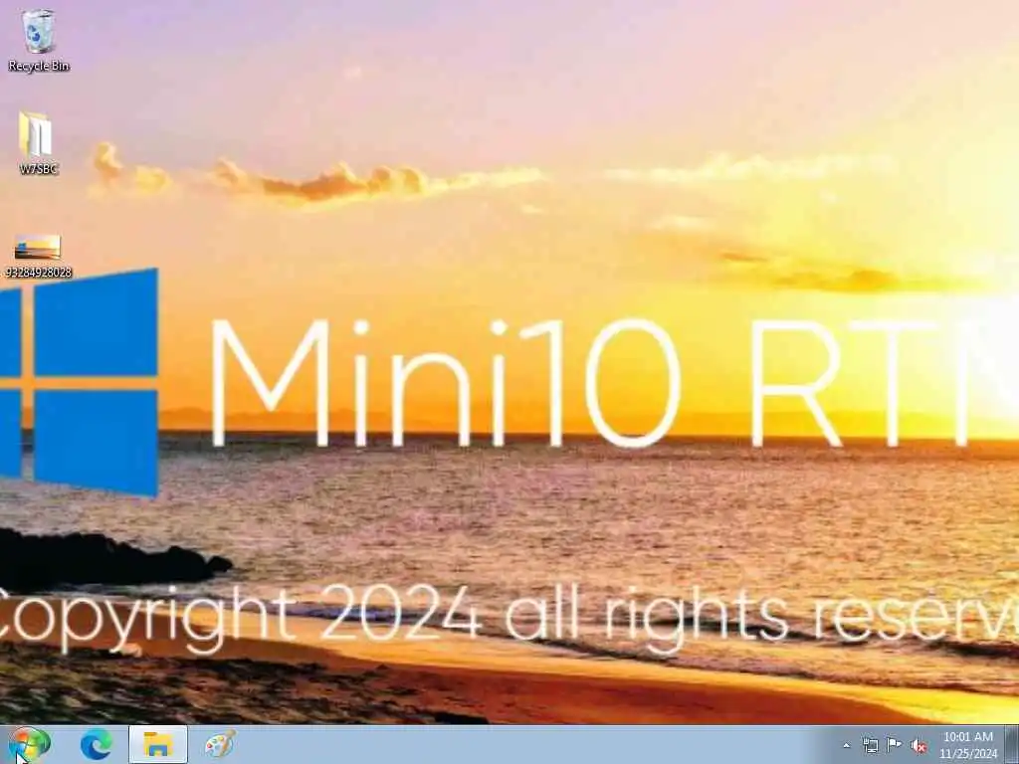The width and height of the screenshot is (1019, 764).
Task: Open the Windows Start menu orb
Action: coord(29,744)
